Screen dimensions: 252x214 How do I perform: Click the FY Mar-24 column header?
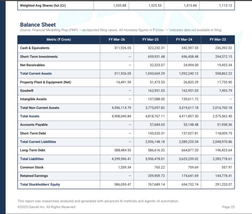click(184, 40)
